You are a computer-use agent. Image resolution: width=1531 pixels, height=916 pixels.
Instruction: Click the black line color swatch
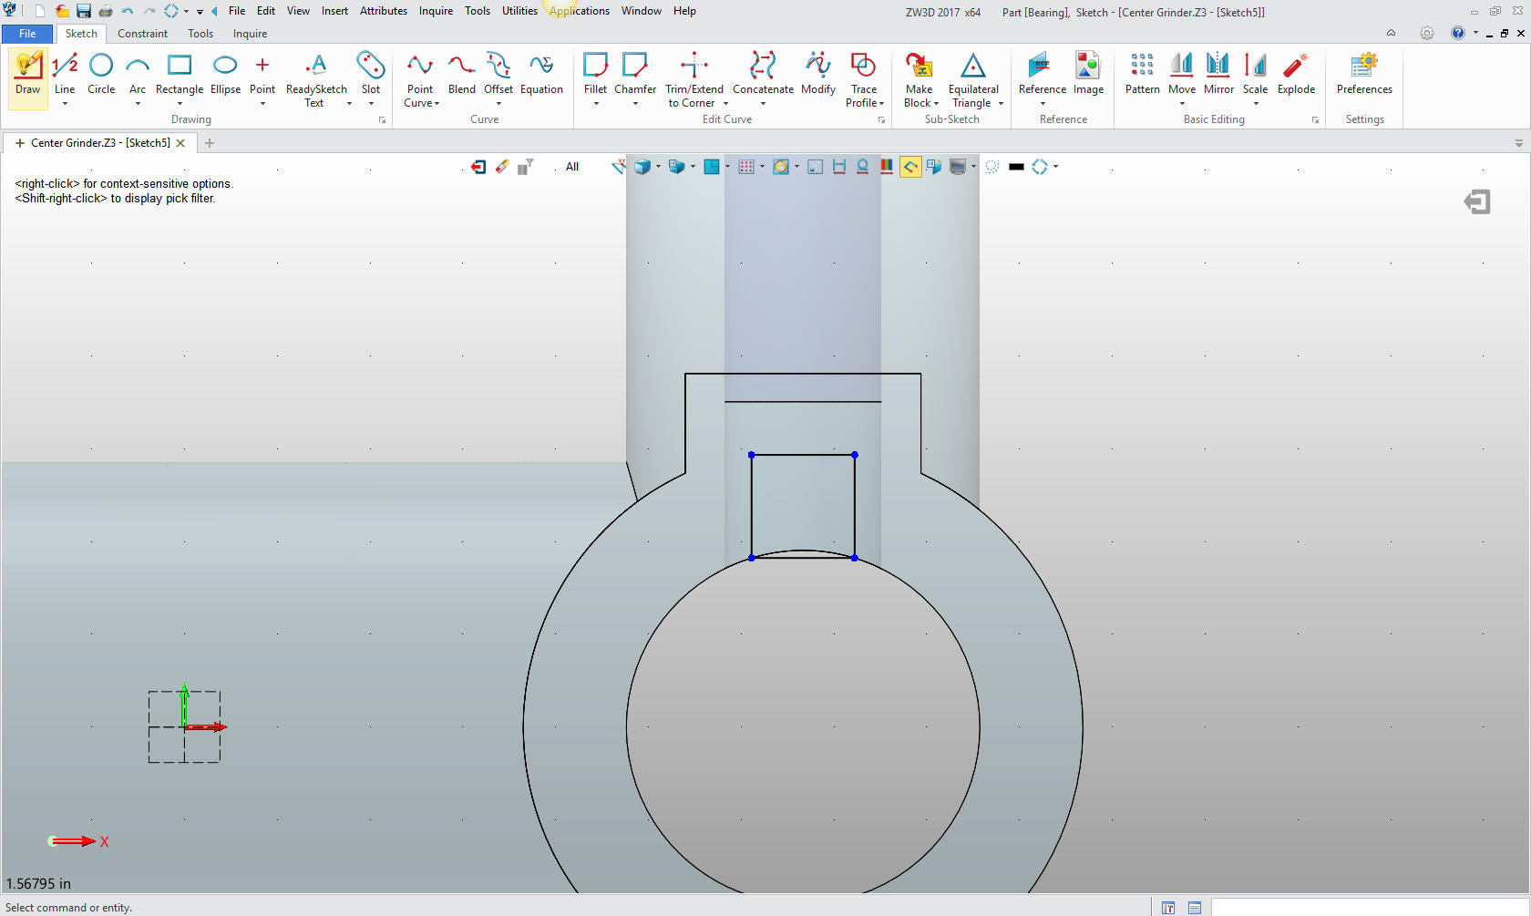coord(1016,167)
